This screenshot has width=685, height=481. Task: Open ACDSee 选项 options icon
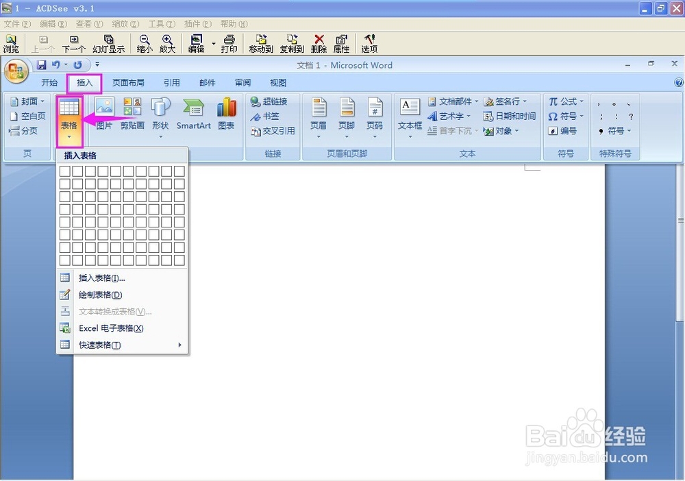[x=369, y=44]
